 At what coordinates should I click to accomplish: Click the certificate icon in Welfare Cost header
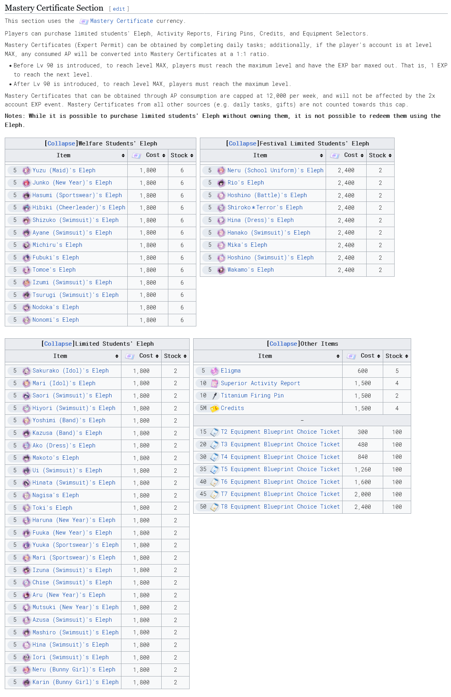click(x=136, y=156)
